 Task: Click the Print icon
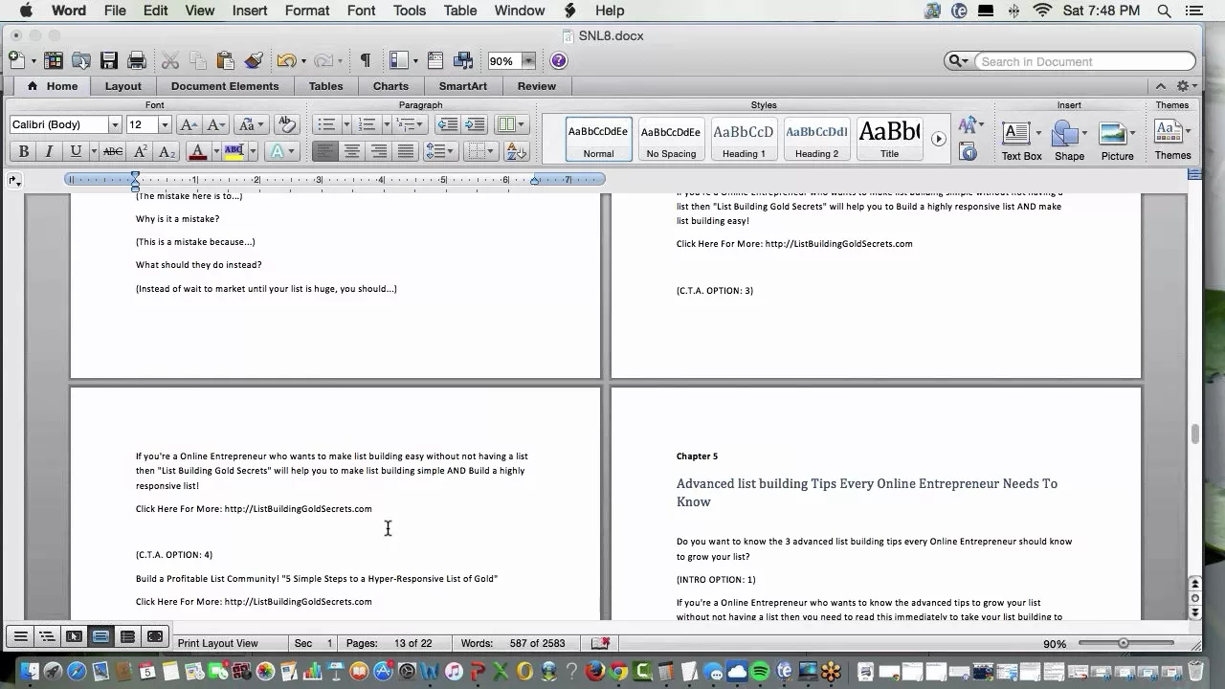click(137, 60)
